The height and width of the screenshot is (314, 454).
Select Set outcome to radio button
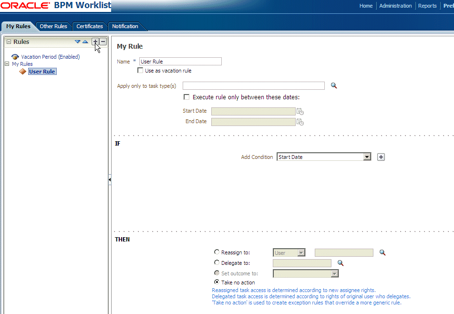217,273
